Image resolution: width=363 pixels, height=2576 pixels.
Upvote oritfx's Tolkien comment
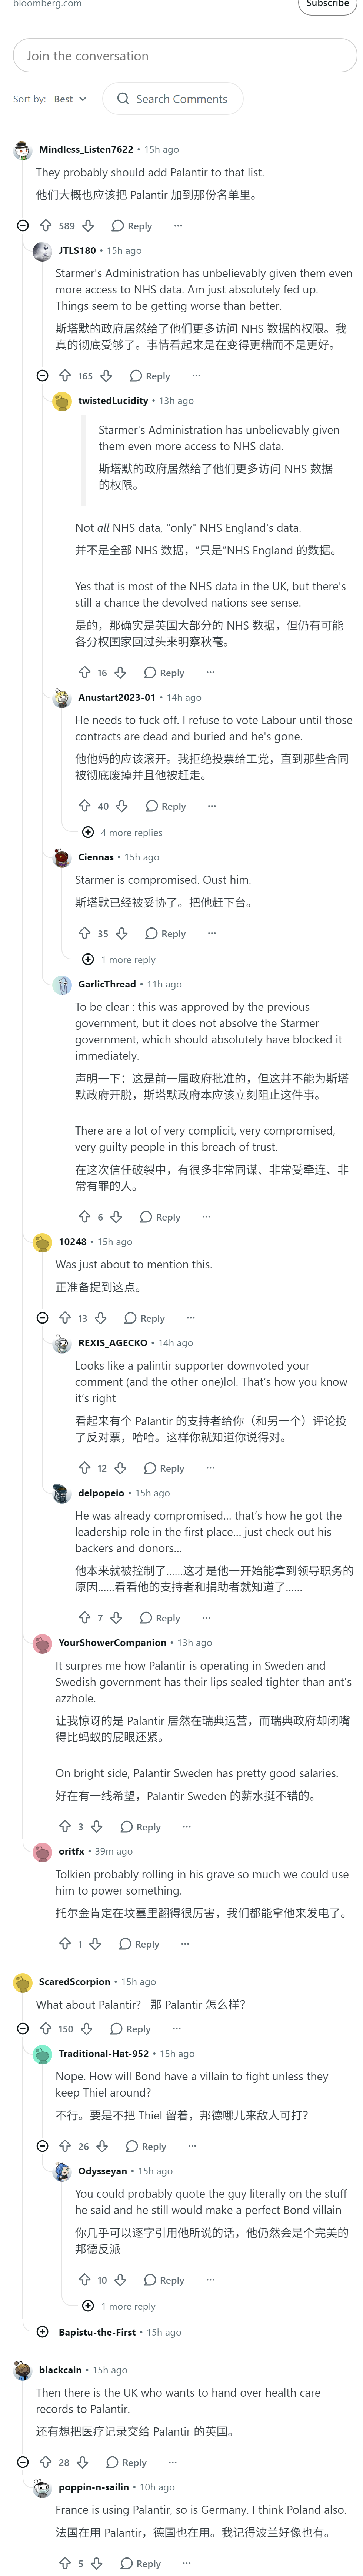point(65,1944)
